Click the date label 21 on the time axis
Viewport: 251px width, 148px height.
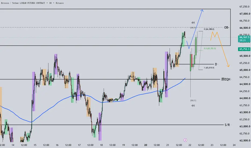[x=168, y=145]
